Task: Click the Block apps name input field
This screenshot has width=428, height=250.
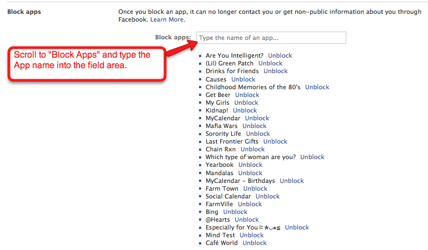Action: pos(271,38)
